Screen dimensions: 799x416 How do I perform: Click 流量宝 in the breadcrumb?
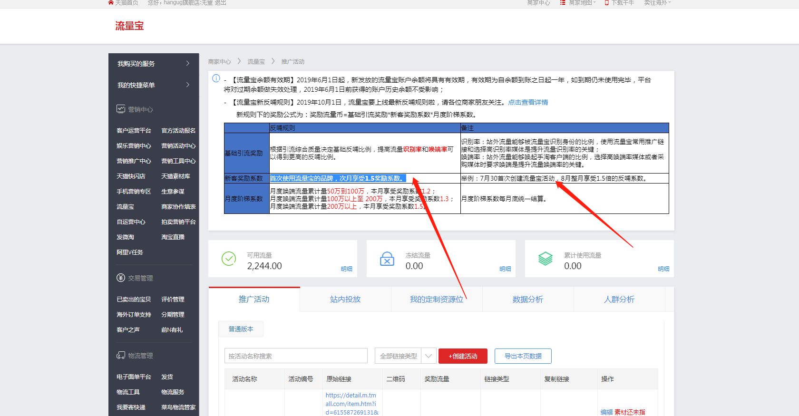(256, 62)
